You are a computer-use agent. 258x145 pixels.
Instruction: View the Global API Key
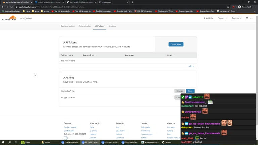(190, 91)
